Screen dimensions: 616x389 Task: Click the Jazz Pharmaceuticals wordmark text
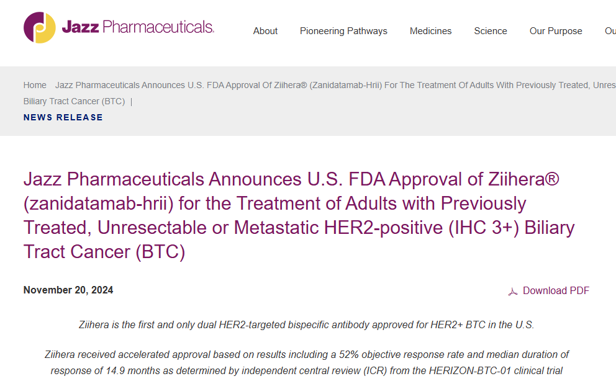coord(138,27)
